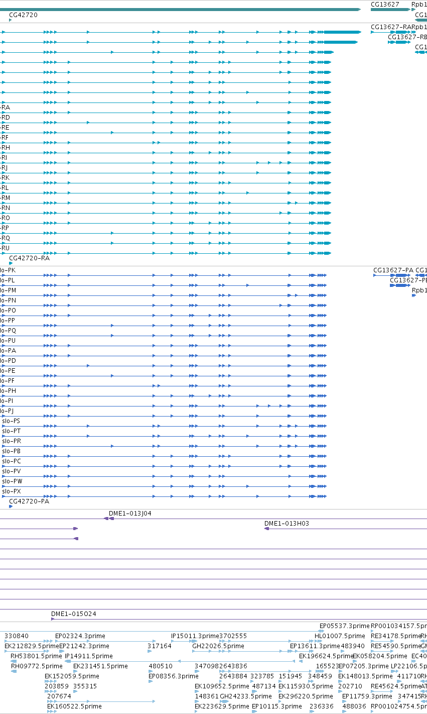Open the DME1-015O24 clone label
This screenshot has height=714, width=427.
click(74, 614)
